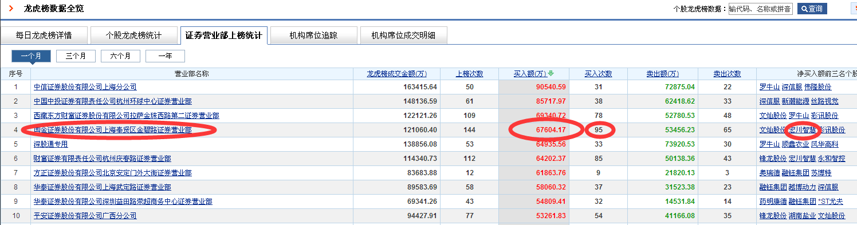Screen dimensions: 857x225
Task: Choose the 一年 period filter
Action: point(165,56)
